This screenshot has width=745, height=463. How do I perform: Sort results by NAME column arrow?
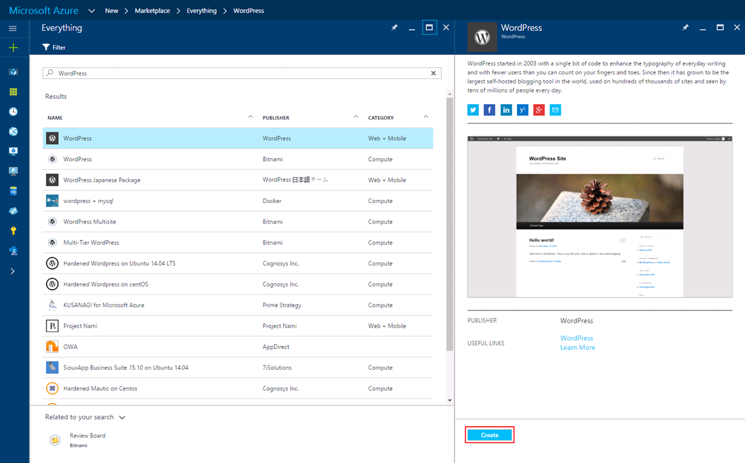(251, 117)
